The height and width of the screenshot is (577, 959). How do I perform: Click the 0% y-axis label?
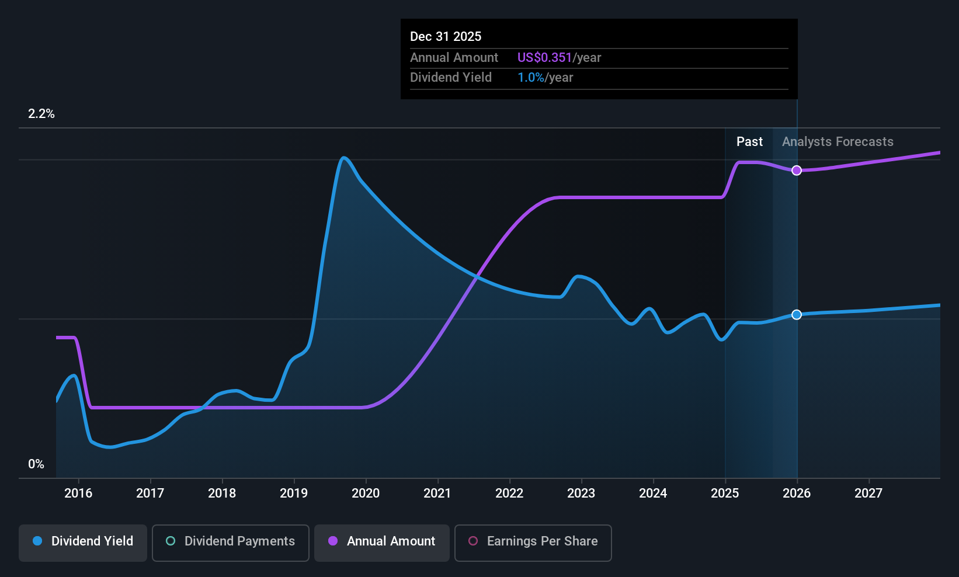point(36,464)
